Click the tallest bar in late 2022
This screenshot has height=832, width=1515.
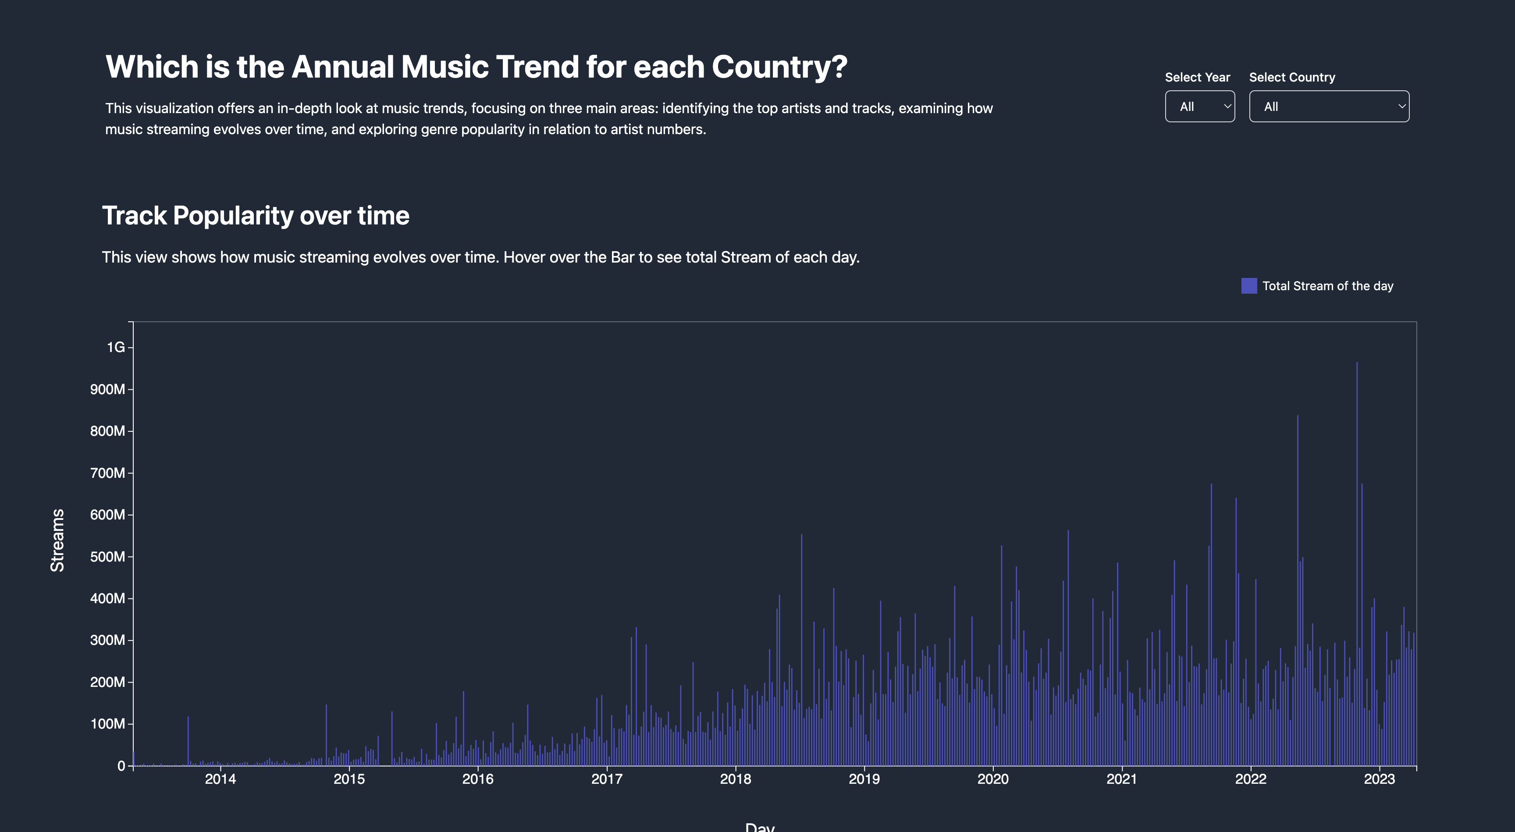point(1357,563)
